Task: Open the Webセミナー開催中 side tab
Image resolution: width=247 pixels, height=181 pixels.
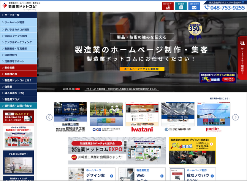Action: [242, 56]
